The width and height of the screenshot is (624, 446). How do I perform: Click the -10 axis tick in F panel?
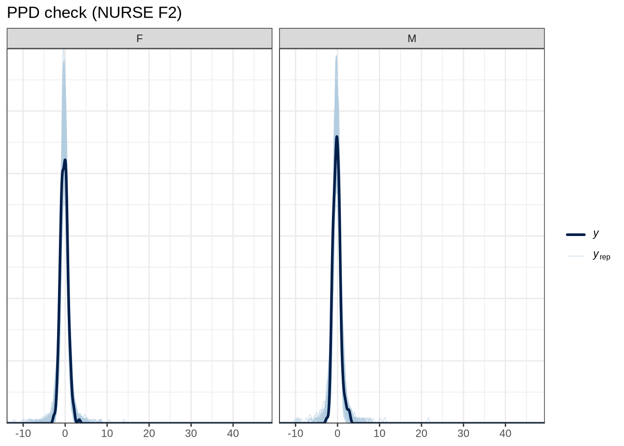coord(23,433)
